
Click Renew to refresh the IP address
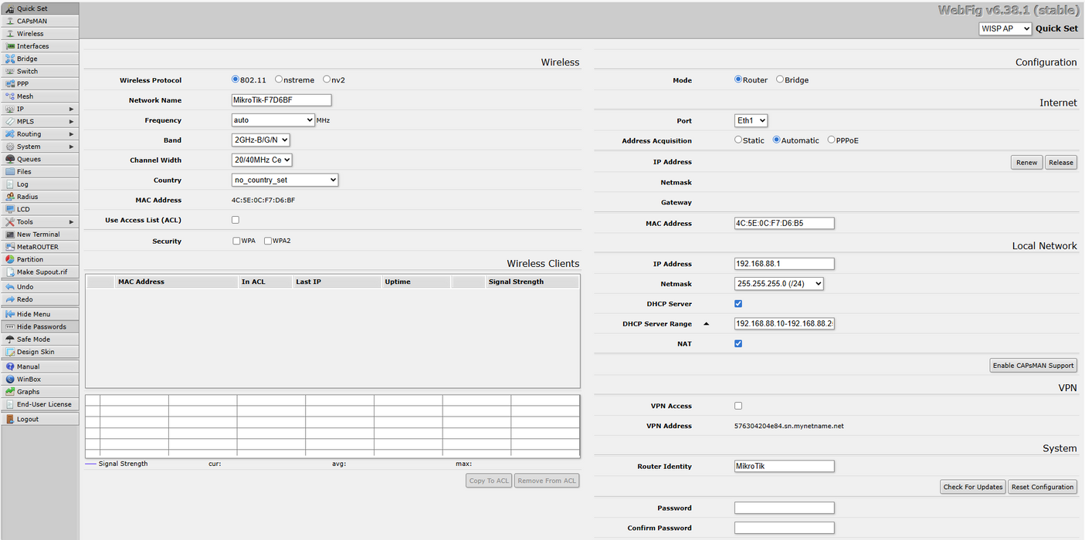click(1026, 162)
